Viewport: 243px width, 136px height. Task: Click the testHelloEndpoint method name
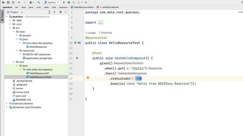[x=130, y=58]
